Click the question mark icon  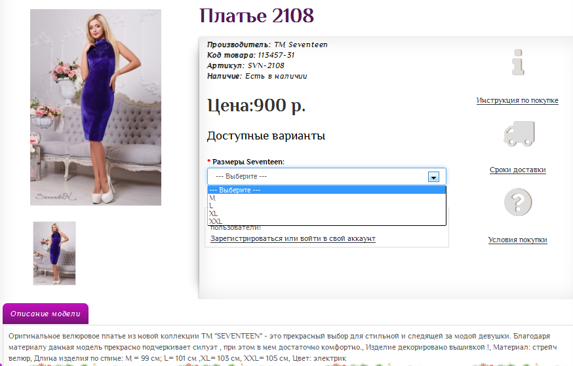pyautogui.click(x=518, y=202)
